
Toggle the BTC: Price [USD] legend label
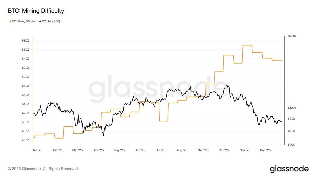click(x=51, y=21)
